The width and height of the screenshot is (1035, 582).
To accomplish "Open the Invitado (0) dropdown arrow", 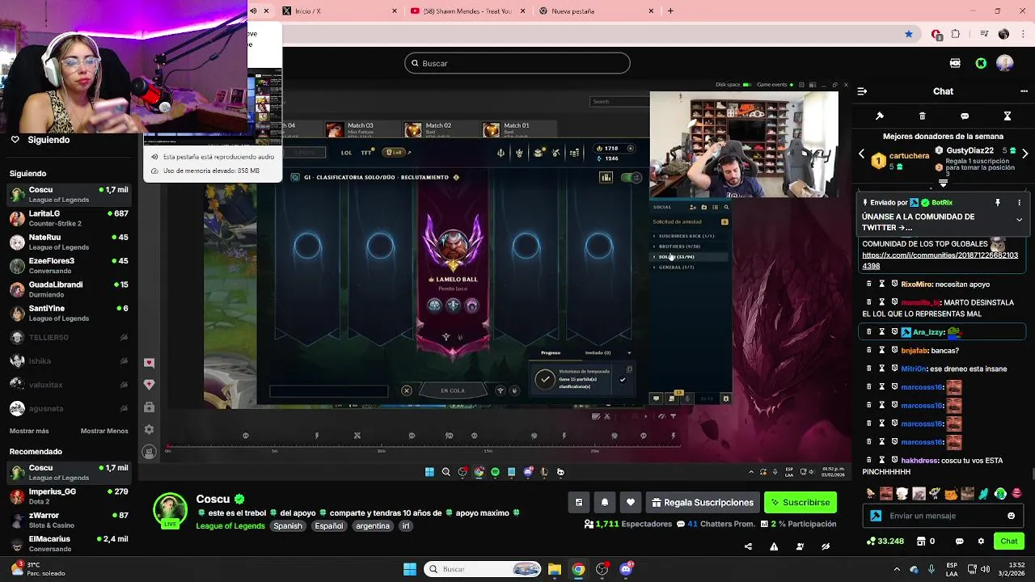I will point(629,353).
